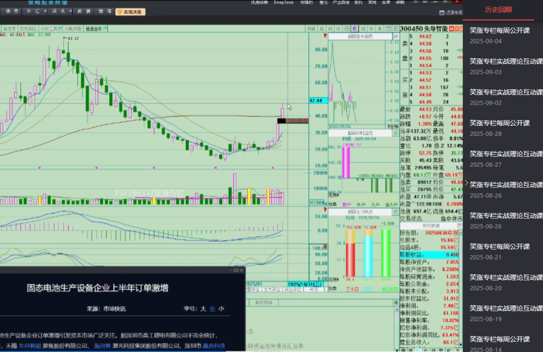Expand the 普通坐标 coordinate dropdown

pos(106,28)
